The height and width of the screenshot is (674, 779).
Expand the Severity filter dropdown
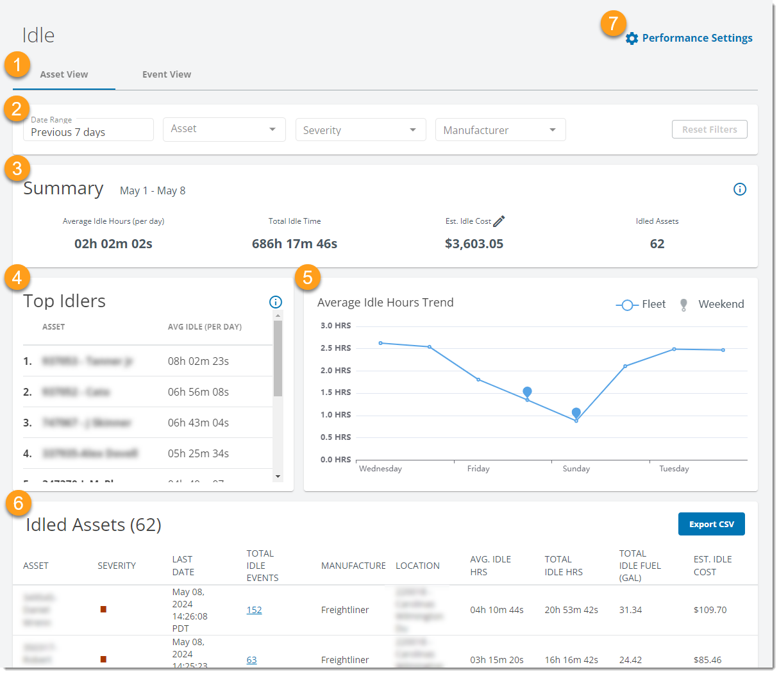click(x=360, y=130)
